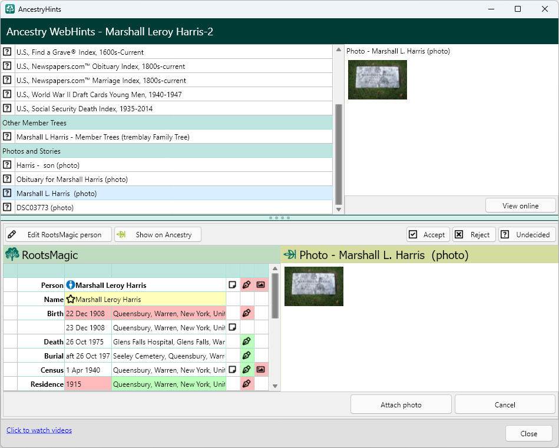Image resolution: width=559 pixels, height=448 pixels.
Task: Open the source icon in the Burial row
Action: pos(247,356)
